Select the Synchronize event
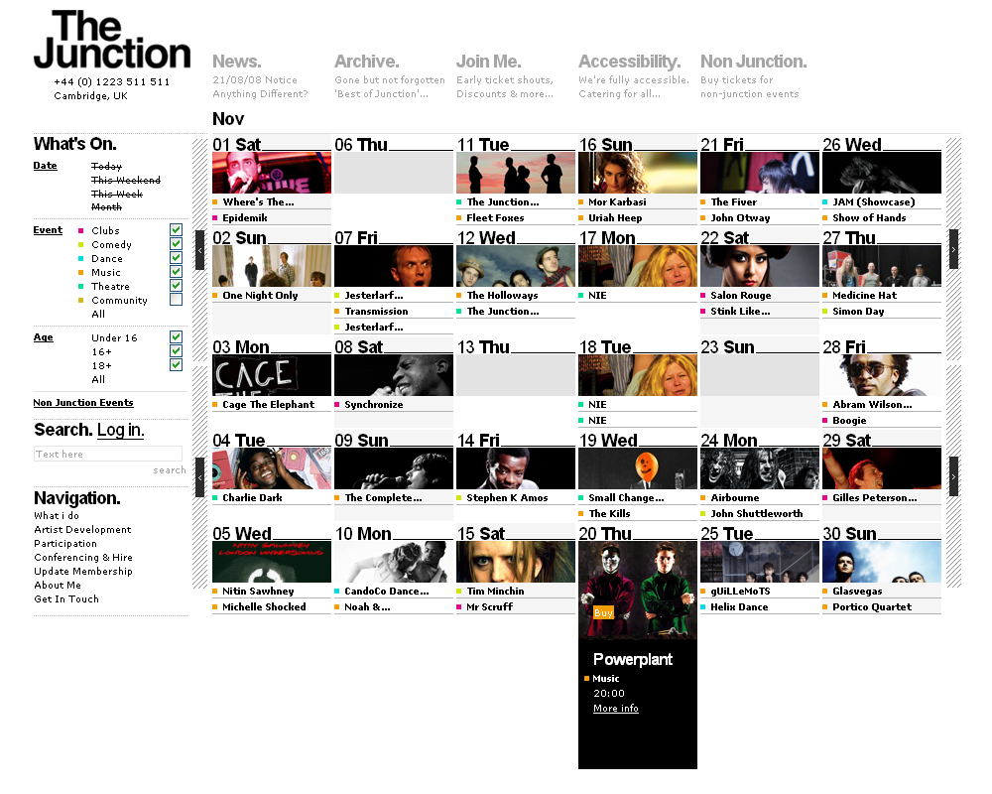 [x=374, y=405]
